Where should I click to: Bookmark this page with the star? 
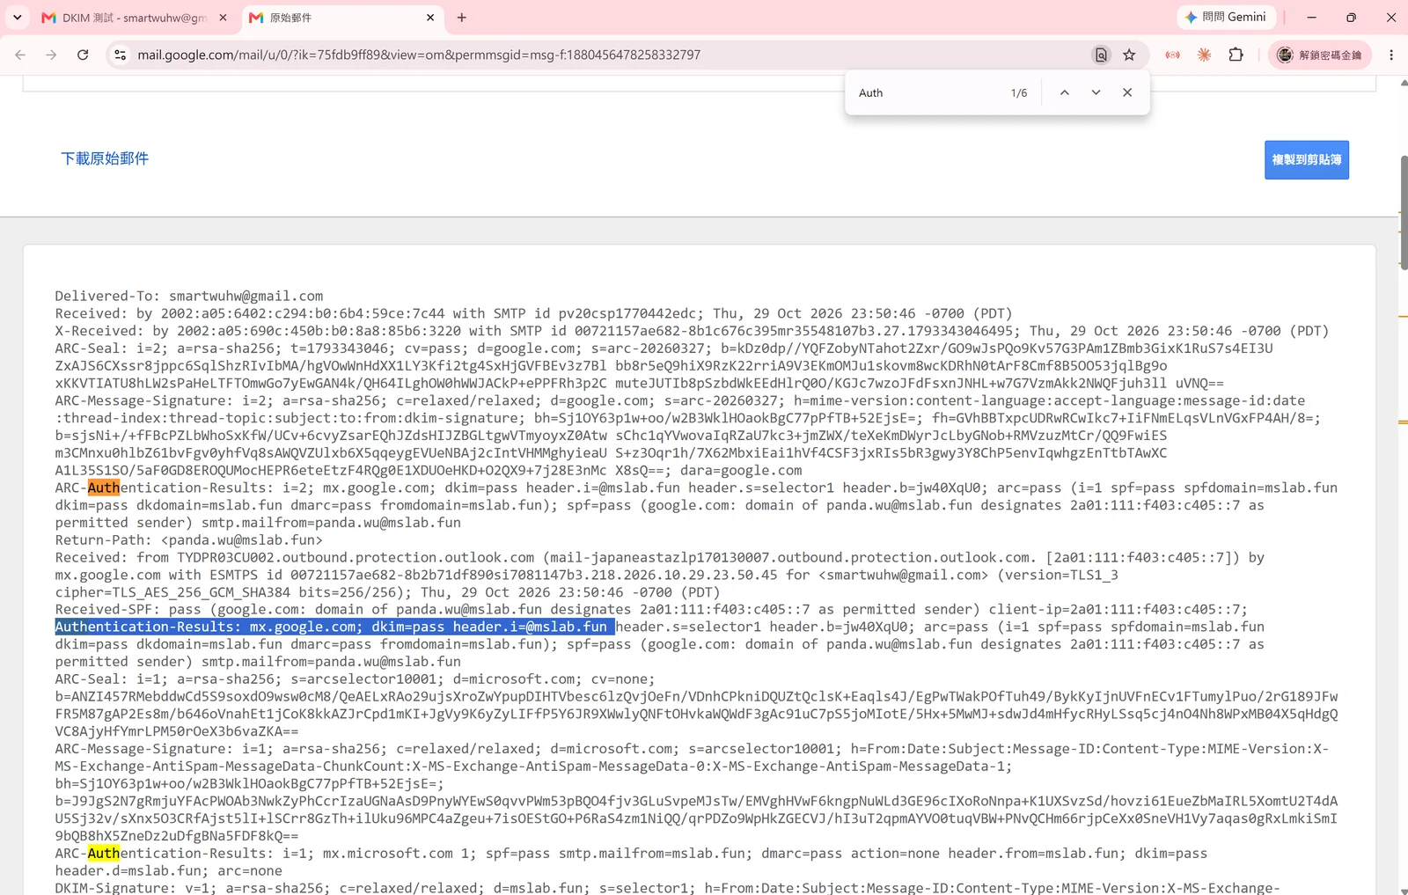[x=1129, y=55]
